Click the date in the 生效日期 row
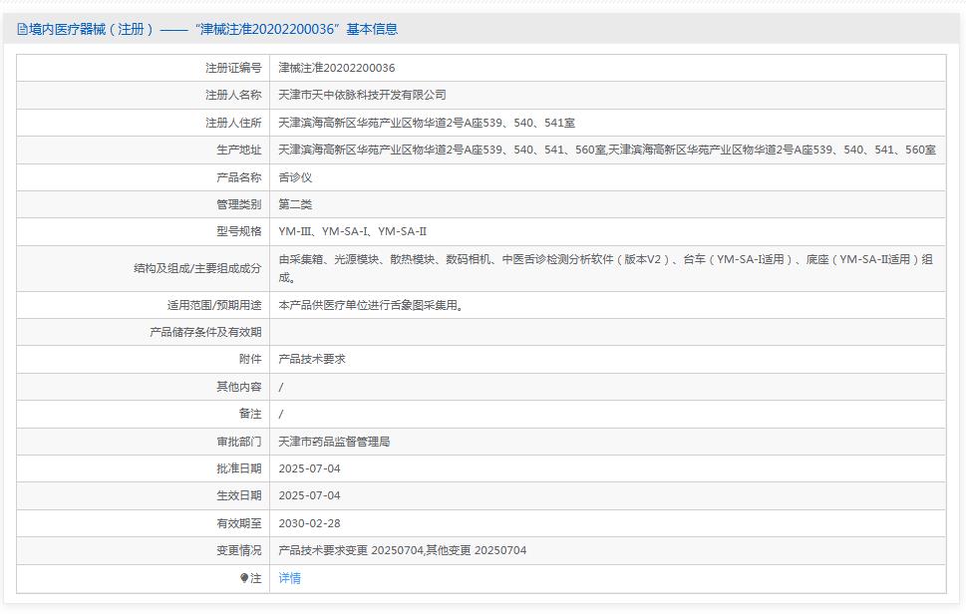This screenshot has height=615, width=966. click(x=309, y=495)
